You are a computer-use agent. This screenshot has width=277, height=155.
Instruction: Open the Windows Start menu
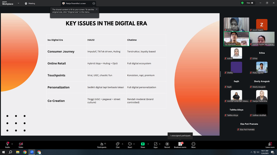point(3,152)
